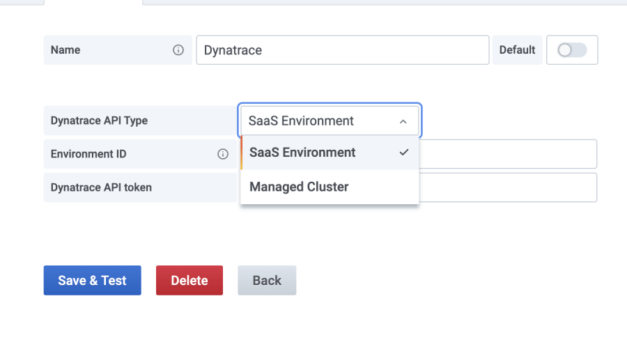
Task: Click the Dynatrace API token label
Action: 101,187
